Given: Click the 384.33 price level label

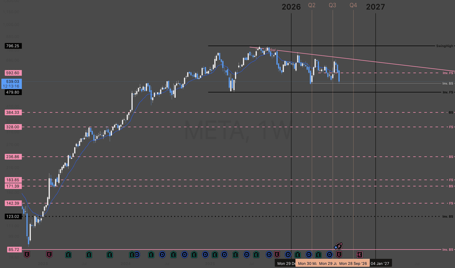Looking at the screenshot, I should coord(13,113).
